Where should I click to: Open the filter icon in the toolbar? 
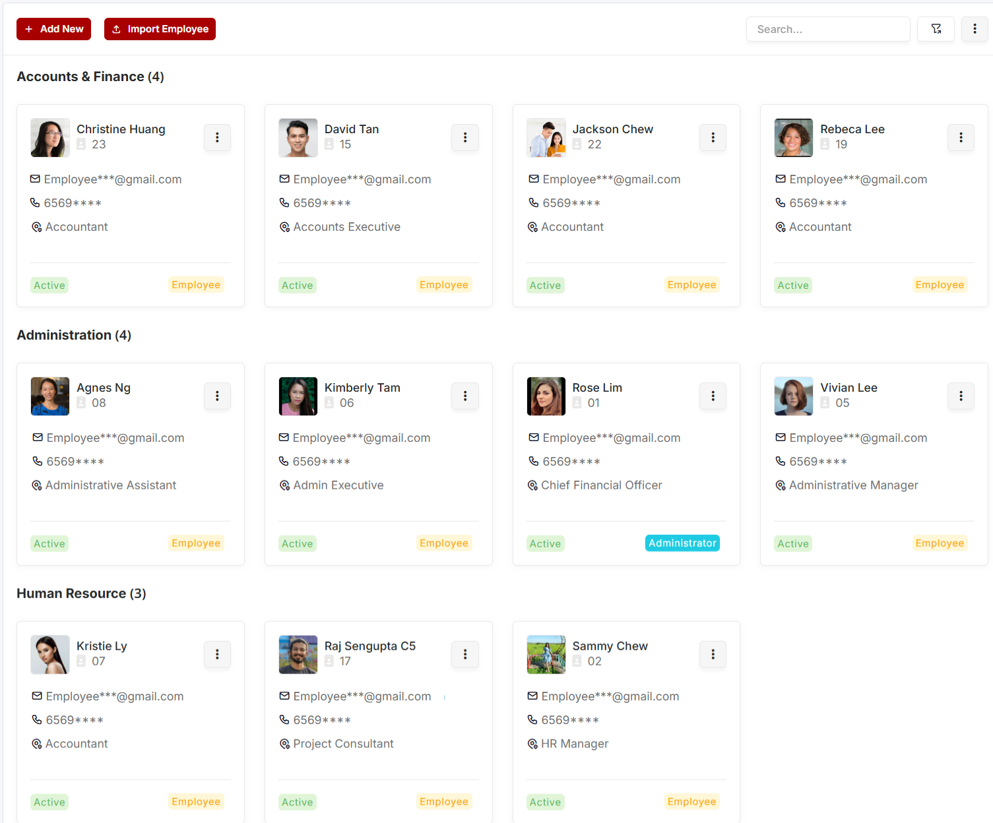coord(936,29)
